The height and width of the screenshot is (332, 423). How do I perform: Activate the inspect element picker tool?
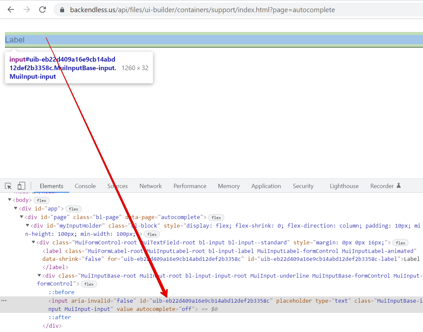click(x=8, y=186)
